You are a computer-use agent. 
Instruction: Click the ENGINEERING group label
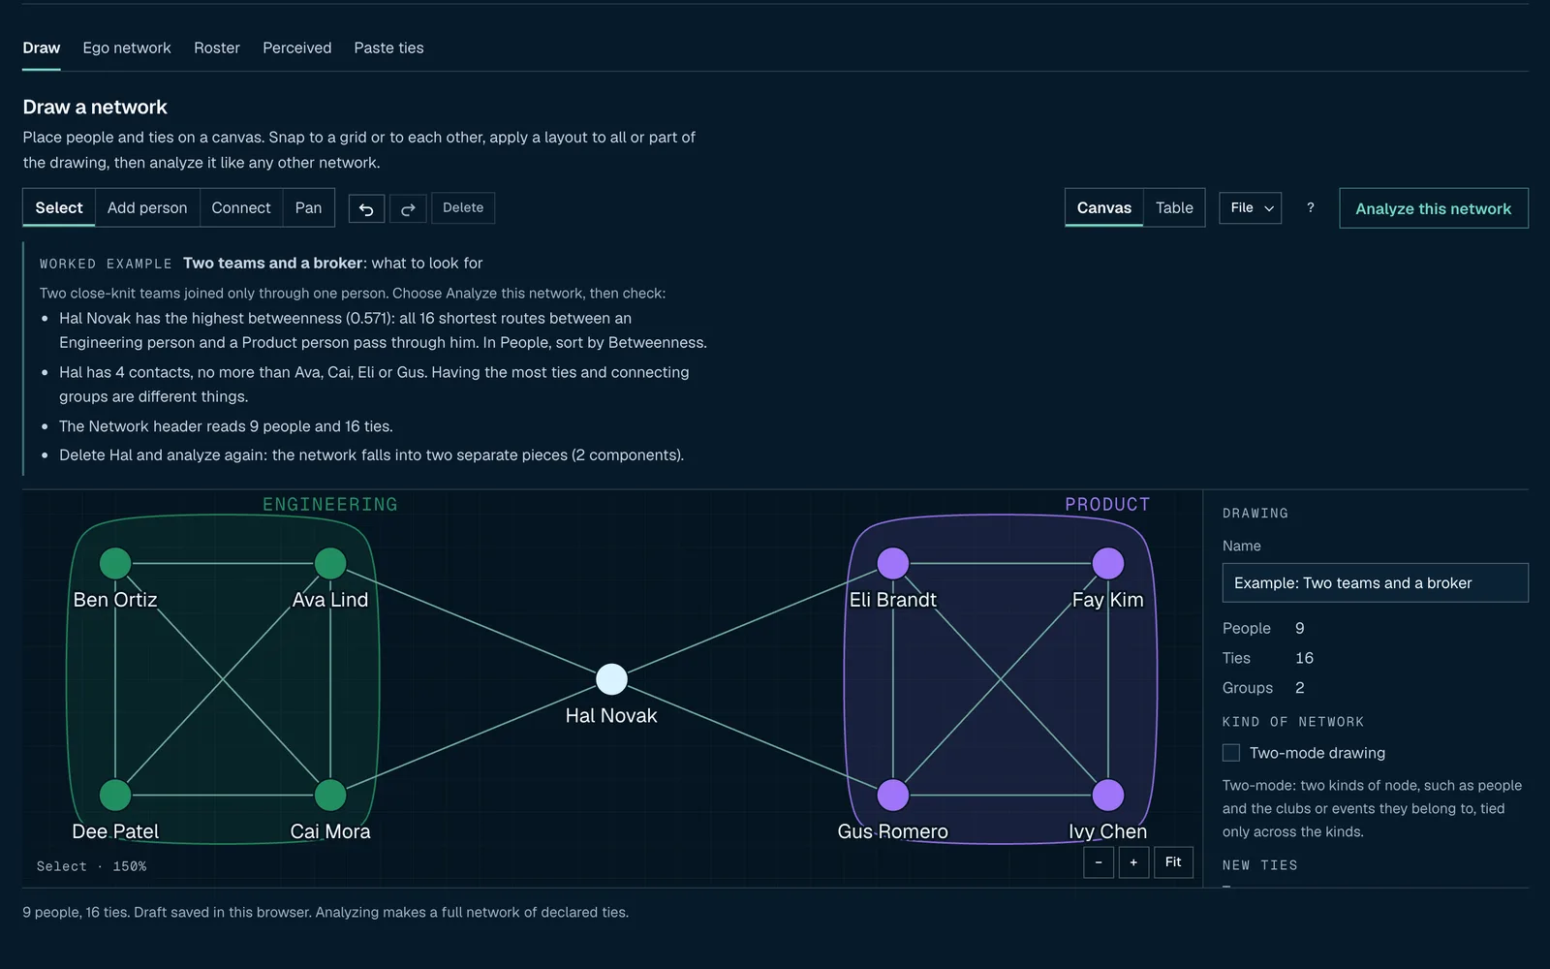330,505
